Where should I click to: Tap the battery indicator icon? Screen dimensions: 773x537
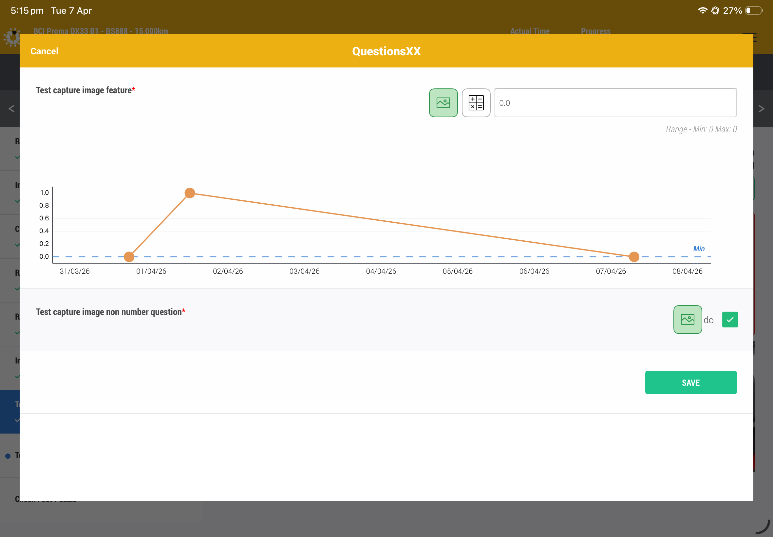pos(754,10)
